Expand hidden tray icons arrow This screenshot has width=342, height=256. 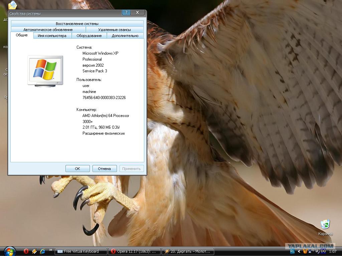[299, 251]
